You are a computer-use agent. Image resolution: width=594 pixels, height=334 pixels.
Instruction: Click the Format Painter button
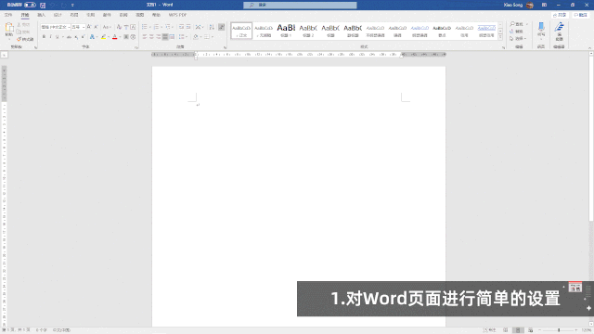pyautogui.click(x=25, y=39)
